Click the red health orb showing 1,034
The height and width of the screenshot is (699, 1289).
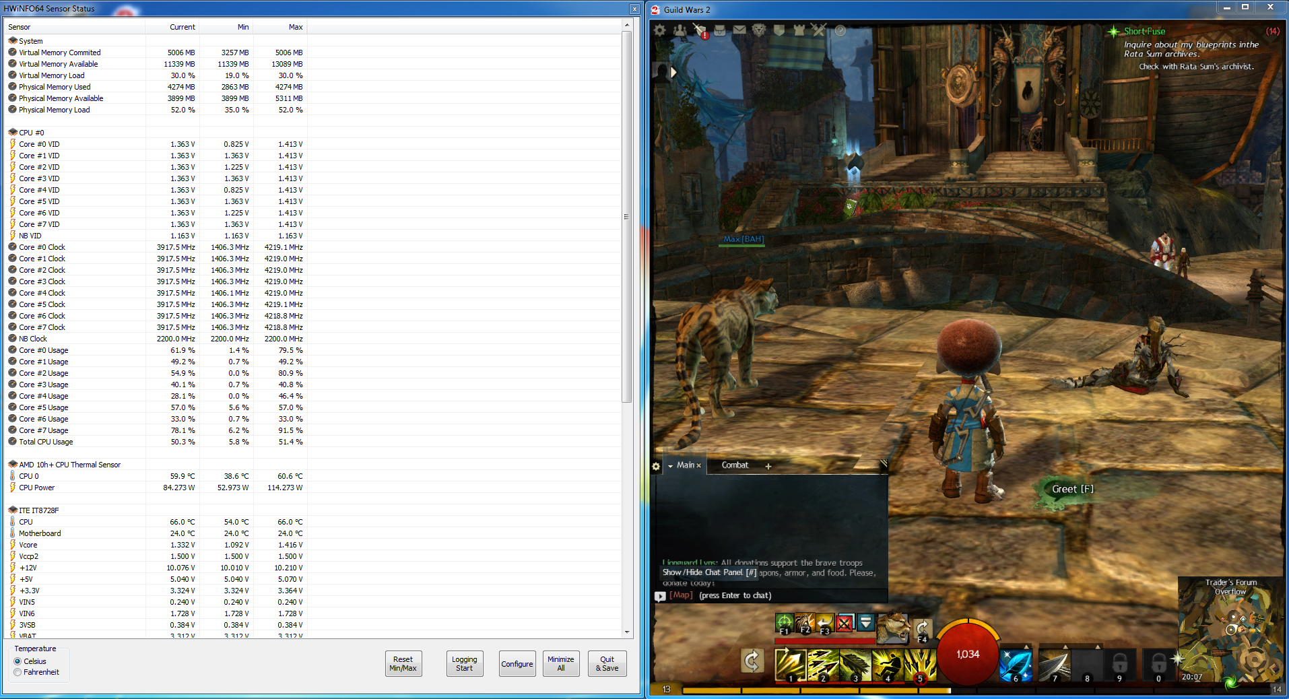tap(968, 654)
